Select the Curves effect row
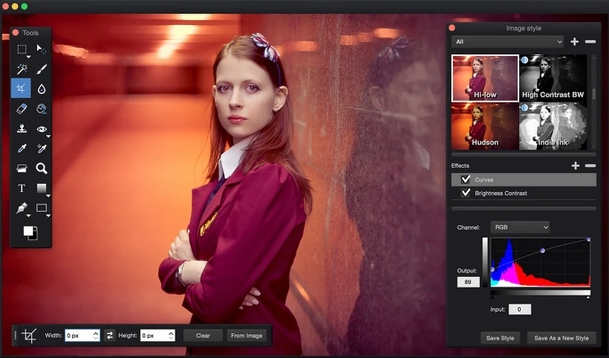Viewport: 609px width, 358px height. 524,180
